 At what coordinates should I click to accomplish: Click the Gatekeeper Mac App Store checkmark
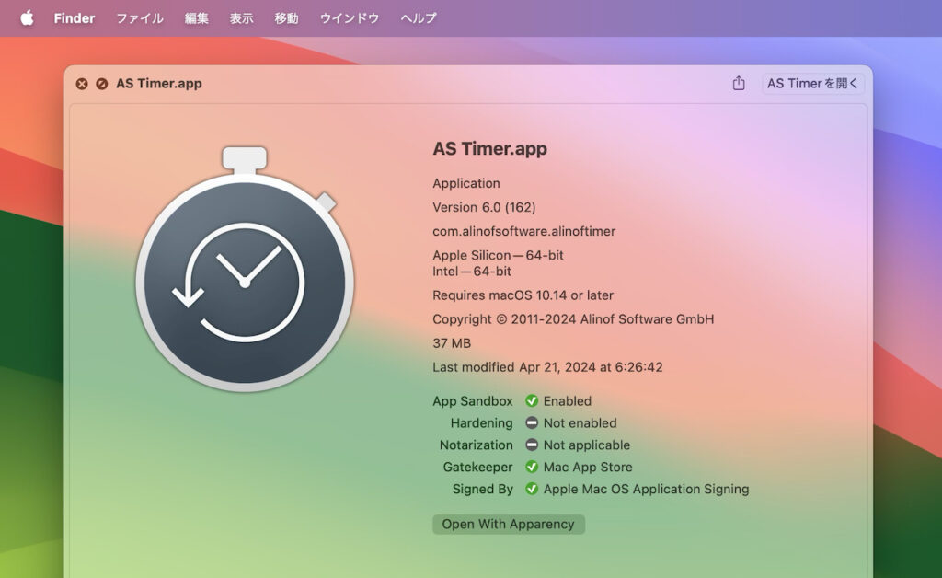(531, 468)
